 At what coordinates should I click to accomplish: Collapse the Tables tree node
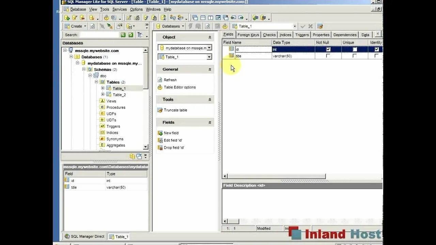[96, 82]
